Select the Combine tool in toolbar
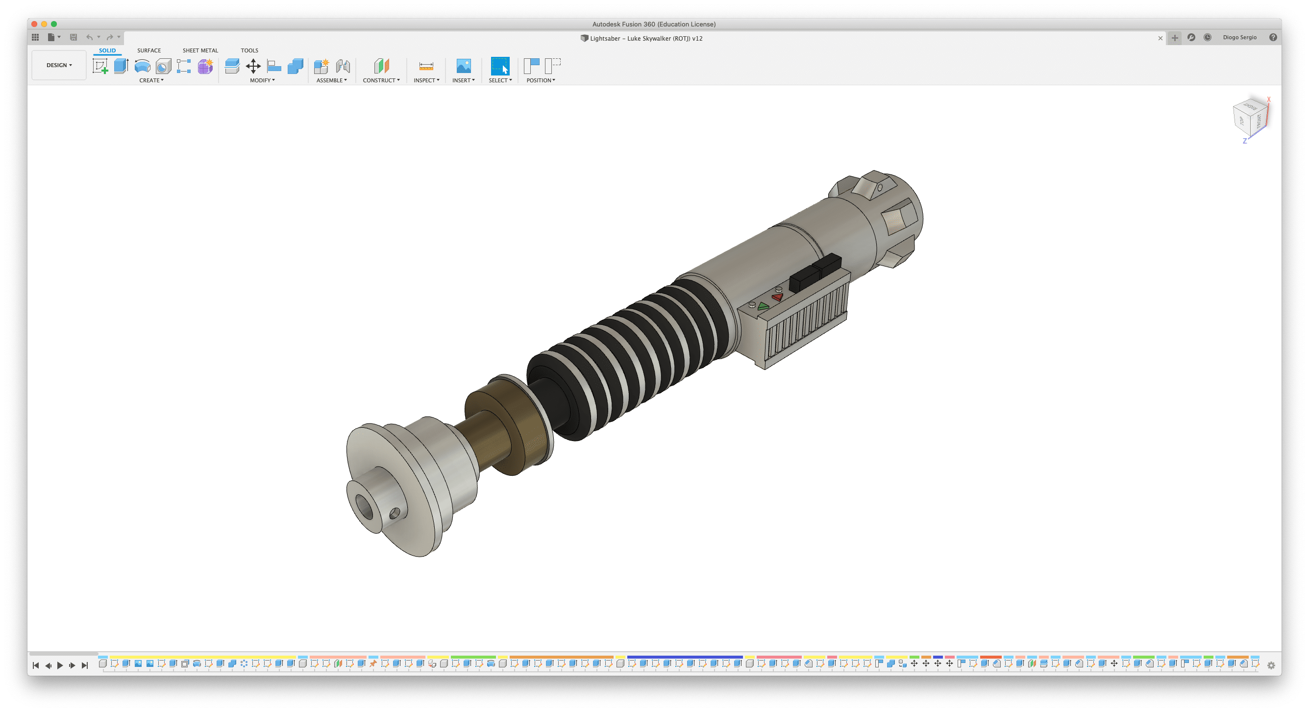 [295, 66]
